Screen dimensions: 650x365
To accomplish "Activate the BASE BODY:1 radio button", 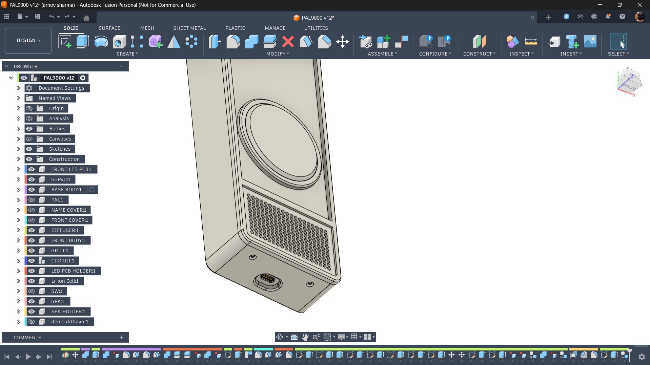I will [92, 190].
